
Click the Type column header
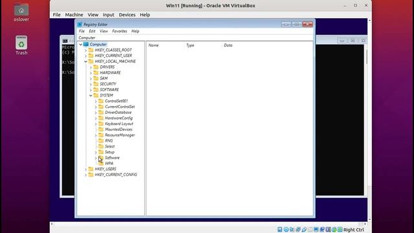(x=190, y=45)
